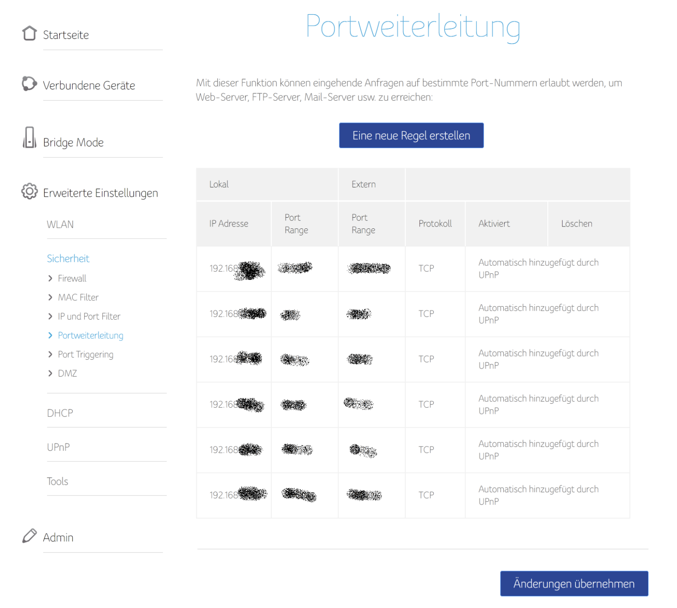Click the Bridge Mode device icon
The height and width of the screenshot is (608, 677).
click(29, 138)
